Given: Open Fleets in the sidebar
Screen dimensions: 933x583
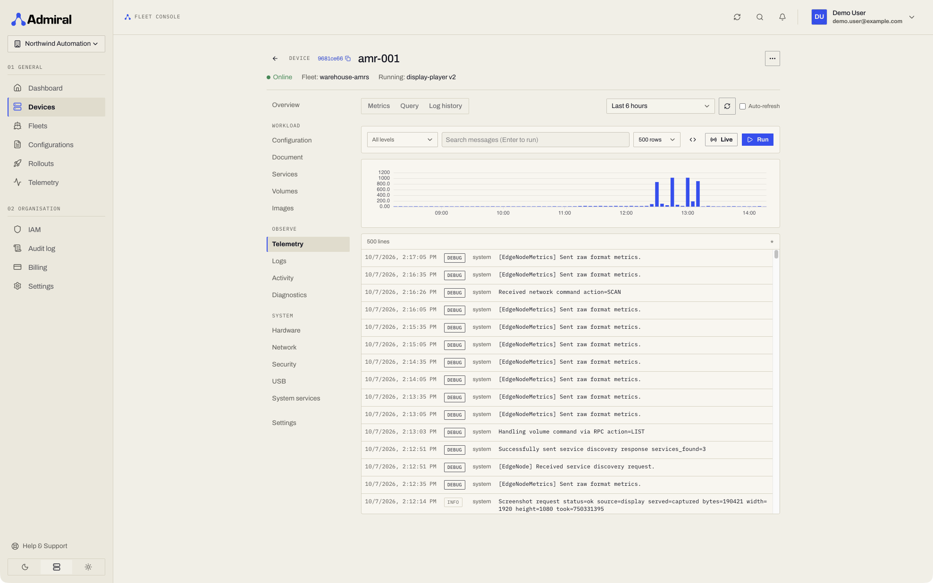Looking at the screenshot, I should (x=57, y=126).
